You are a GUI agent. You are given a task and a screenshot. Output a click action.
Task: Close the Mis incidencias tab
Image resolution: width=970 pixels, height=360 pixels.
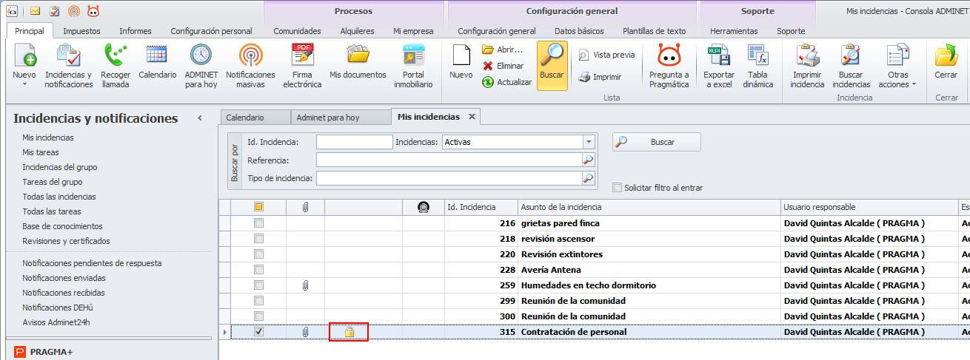pos(472,117)
